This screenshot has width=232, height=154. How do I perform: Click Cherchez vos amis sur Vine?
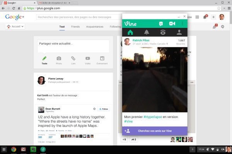coord(155,131)
